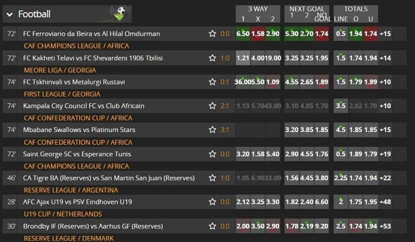Expand +14 more markets for Kakheti Telavi
This screenshot has height=242, width=415.
[385, 58]
